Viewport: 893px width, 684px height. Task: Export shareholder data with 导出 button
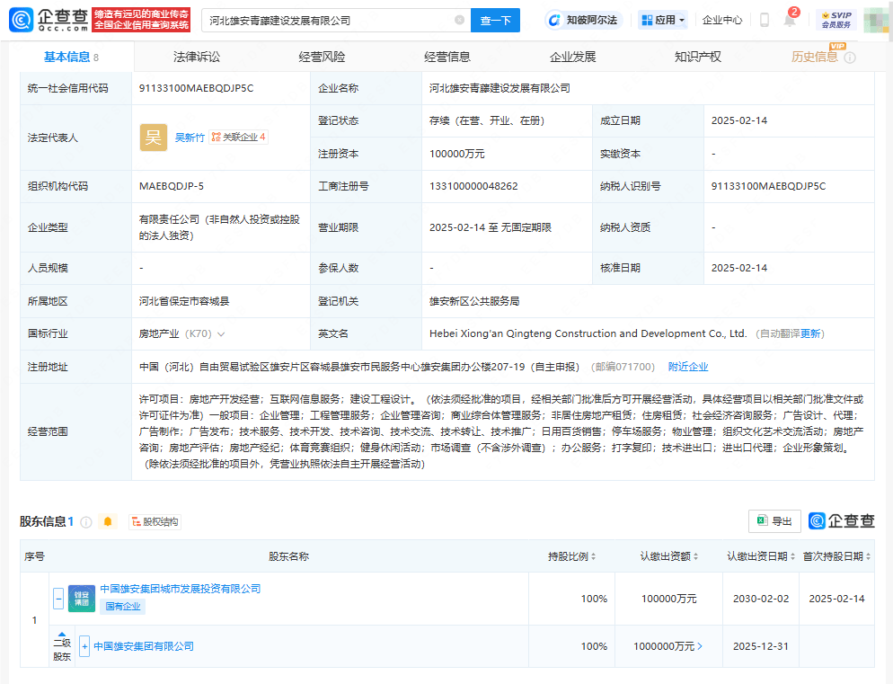(x=774, y=520)
